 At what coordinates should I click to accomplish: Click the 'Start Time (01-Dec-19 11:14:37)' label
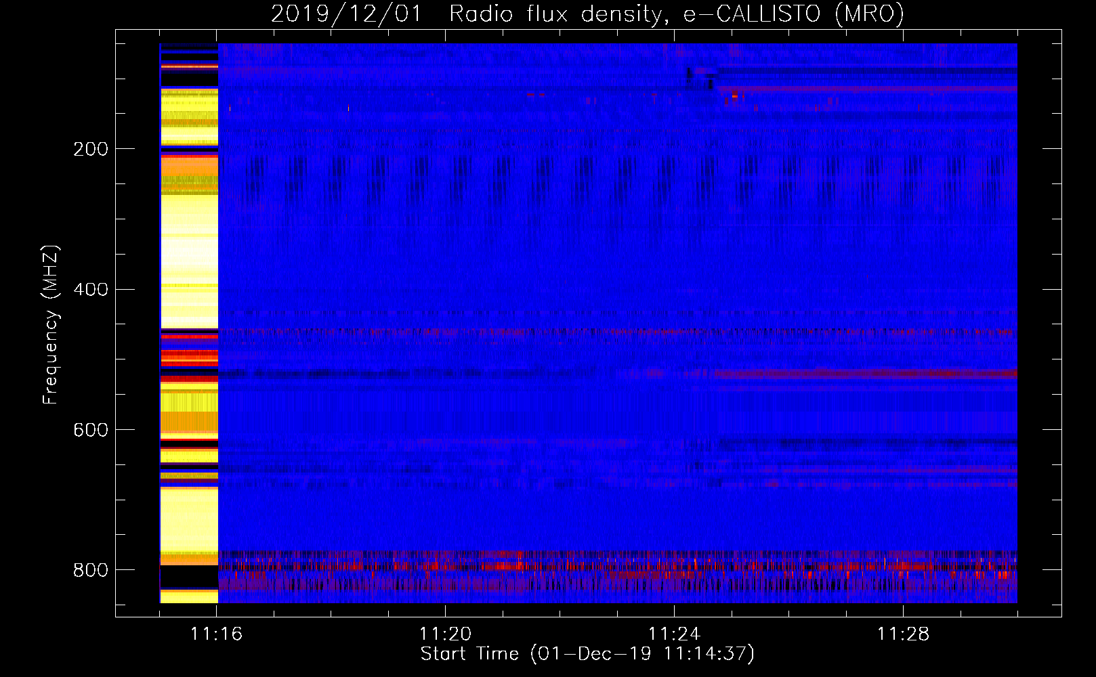(x=587, y=654)
